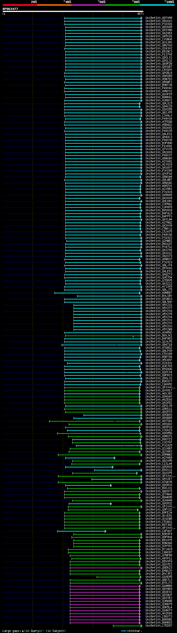Viewport: 177px width, 633px height.
Task: Click the cyan ~100% identity color segment
Action: tap(157, 5)
